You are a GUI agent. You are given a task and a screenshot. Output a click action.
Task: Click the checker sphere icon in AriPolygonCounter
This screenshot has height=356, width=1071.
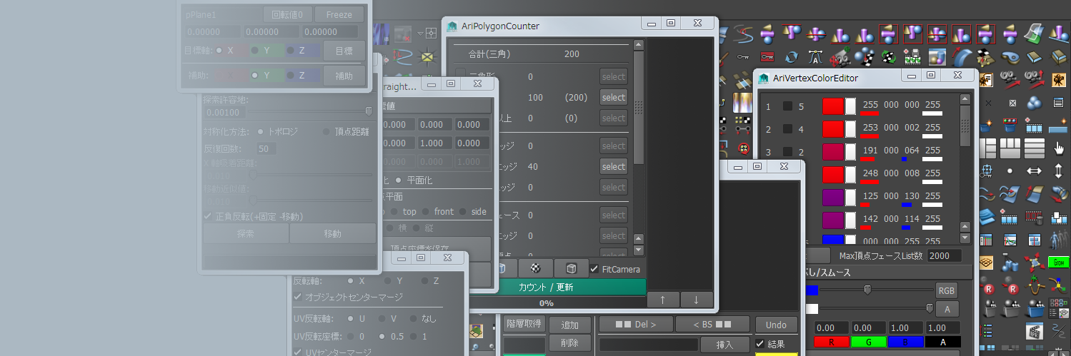(535, 269)
